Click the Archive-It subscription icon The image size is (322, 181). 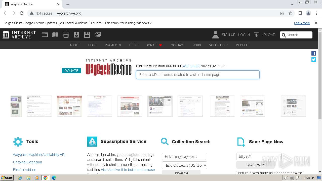[x=92, y=142]
